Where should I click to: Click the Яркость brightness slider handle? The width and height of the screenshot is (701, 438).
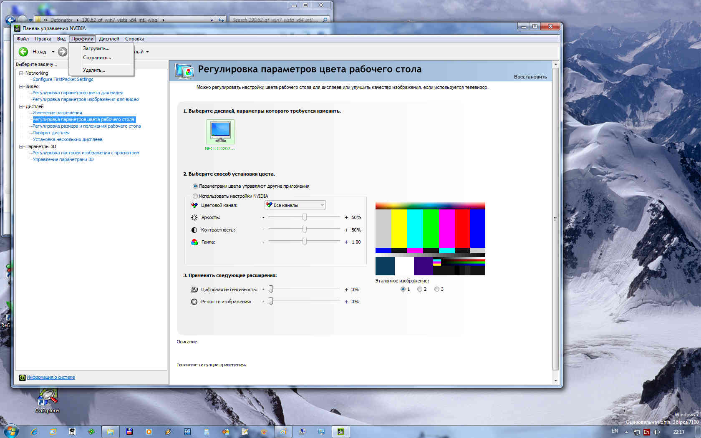305,217
